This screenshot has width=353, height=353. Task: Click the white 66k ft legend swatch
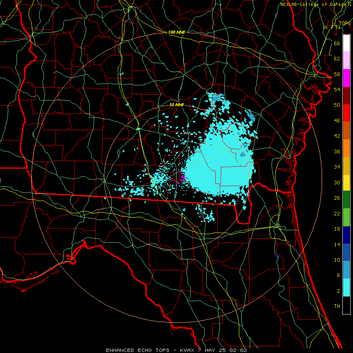click(x=346, y=43)
